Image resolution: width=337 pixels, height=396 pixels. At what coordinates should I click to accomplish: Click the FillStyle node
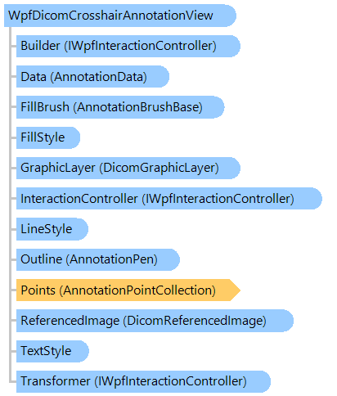pyautogui.click(x=48, y=137)
